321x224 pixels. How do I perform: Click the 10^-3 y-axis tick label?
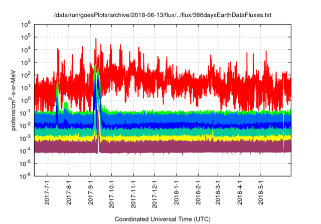point(25,138)
